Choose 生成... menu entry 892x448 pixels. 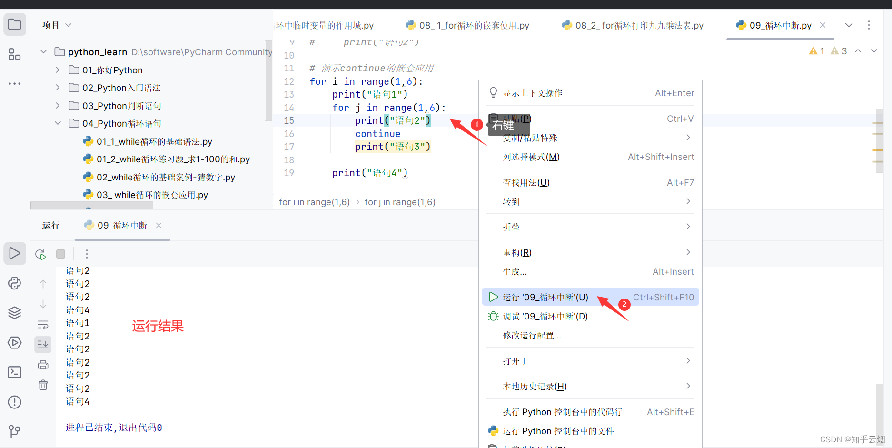point(590,271)
